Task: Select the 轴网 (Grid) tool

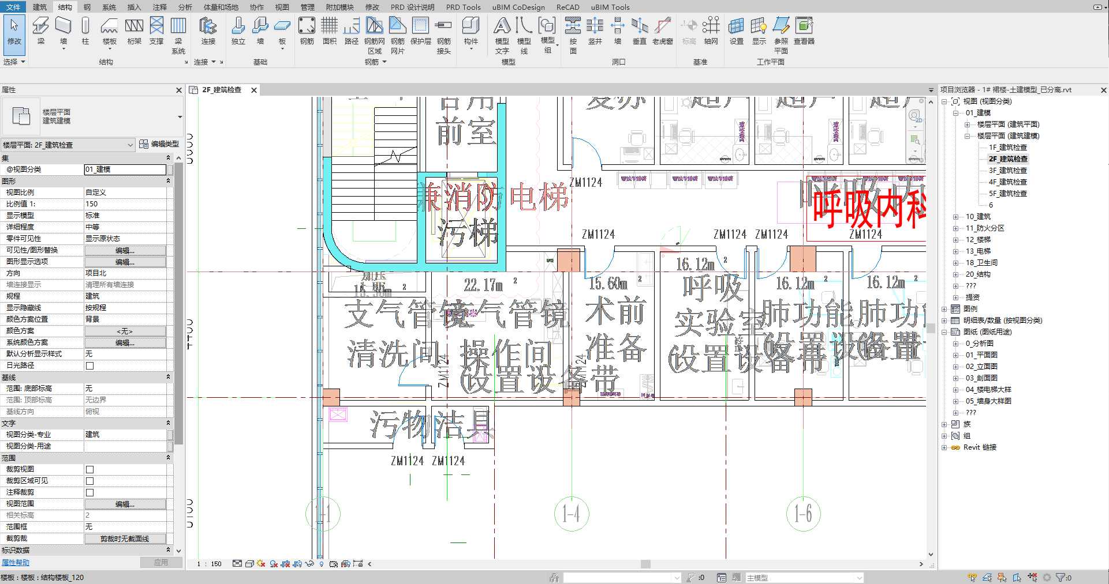Action: [711, 26]
